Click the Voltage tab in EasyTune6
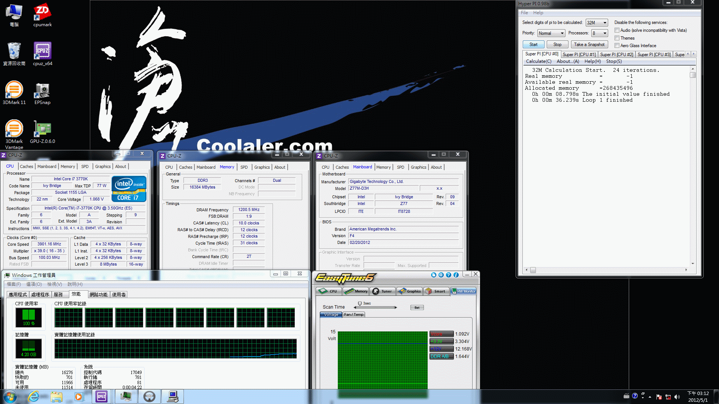This screenshot has width=719, height=404. pos(331,315)
